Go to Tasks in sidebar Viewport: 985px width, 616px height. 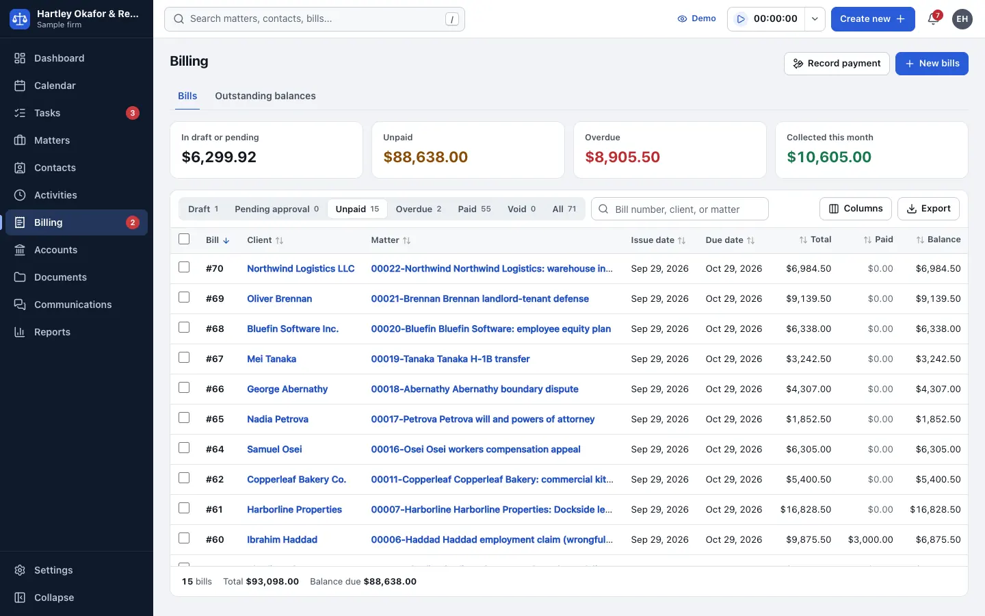point(77,113)
